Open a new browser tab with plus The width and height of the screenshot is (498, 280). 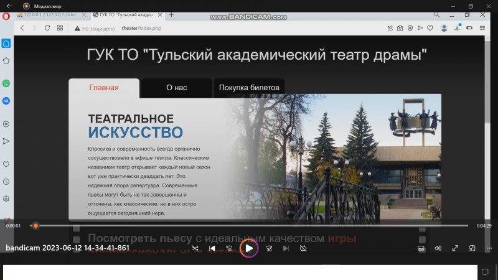pos(172,14)
